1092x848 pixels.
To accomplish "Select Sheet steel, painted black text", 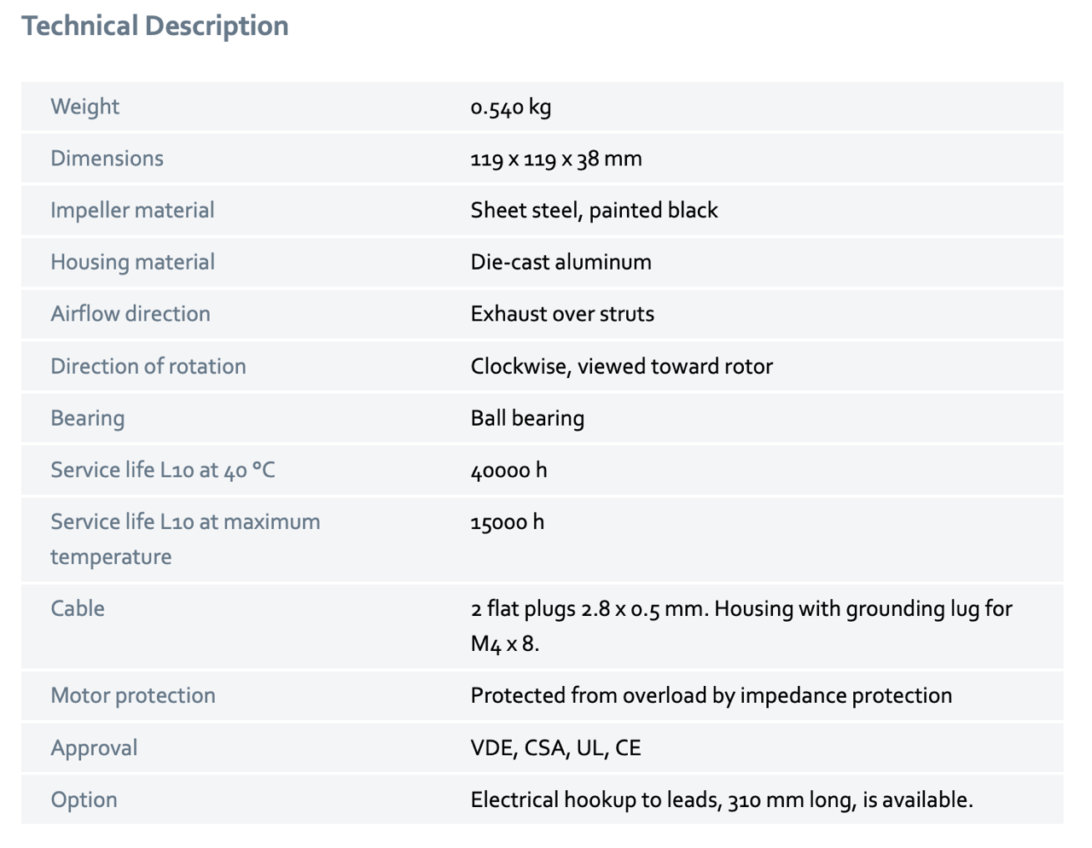I will 594,211.
